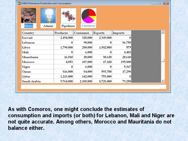Open Admin via light bulb icon
188x141 pixels.
point(48,15)
